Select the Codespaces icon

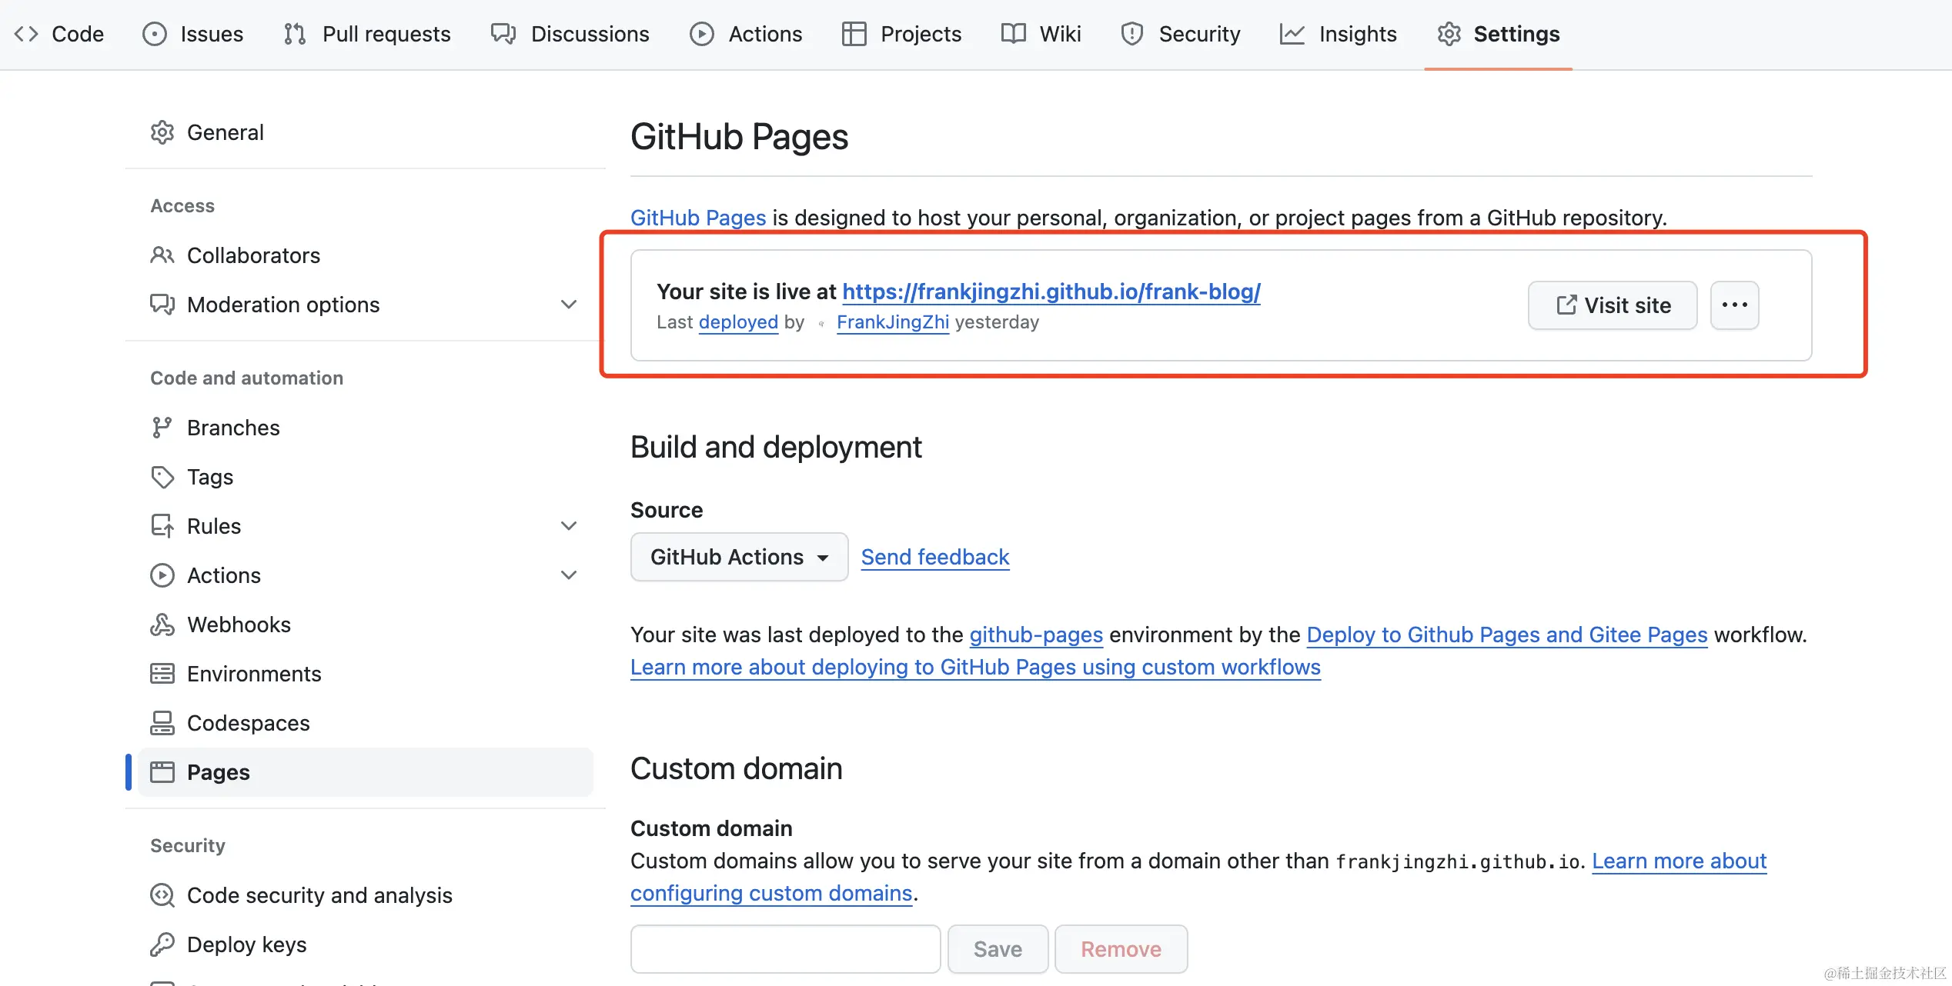pos(162,723)
